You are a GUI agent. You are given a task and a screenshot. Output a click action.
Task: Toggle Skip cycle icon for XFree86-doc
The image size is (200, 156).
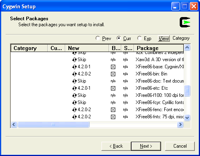74,81
